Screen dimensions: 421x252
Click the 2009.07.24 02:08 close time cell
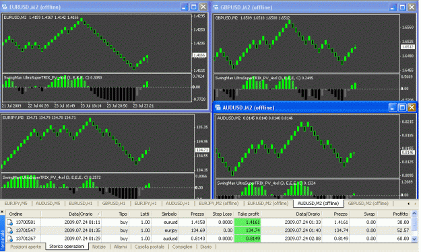(x=302, y=239)
